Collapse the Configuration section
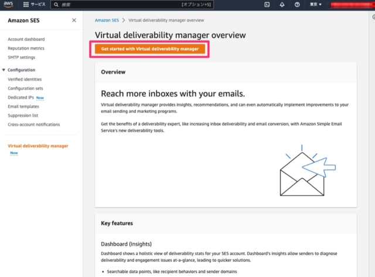 (x=4, y=70)
